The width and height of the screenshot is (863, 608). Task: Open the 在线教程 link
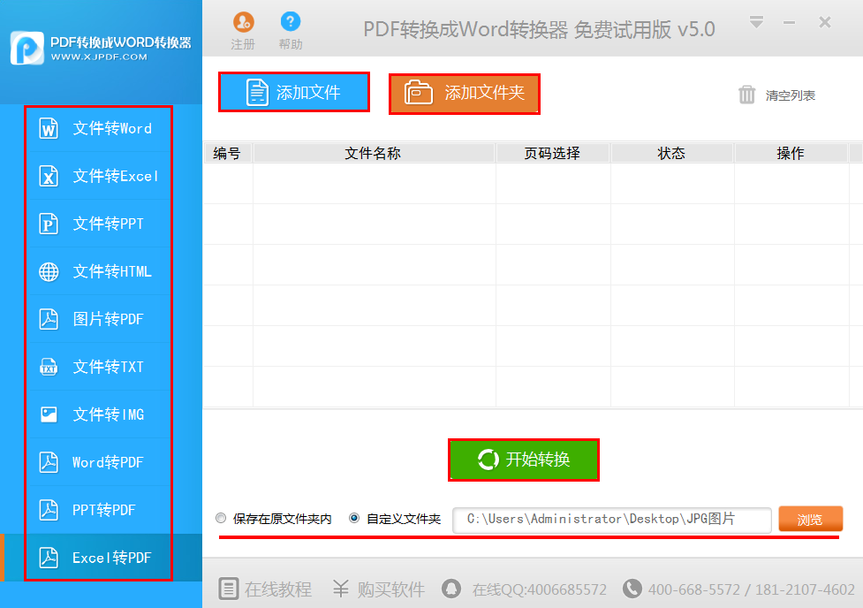point(278,589)
